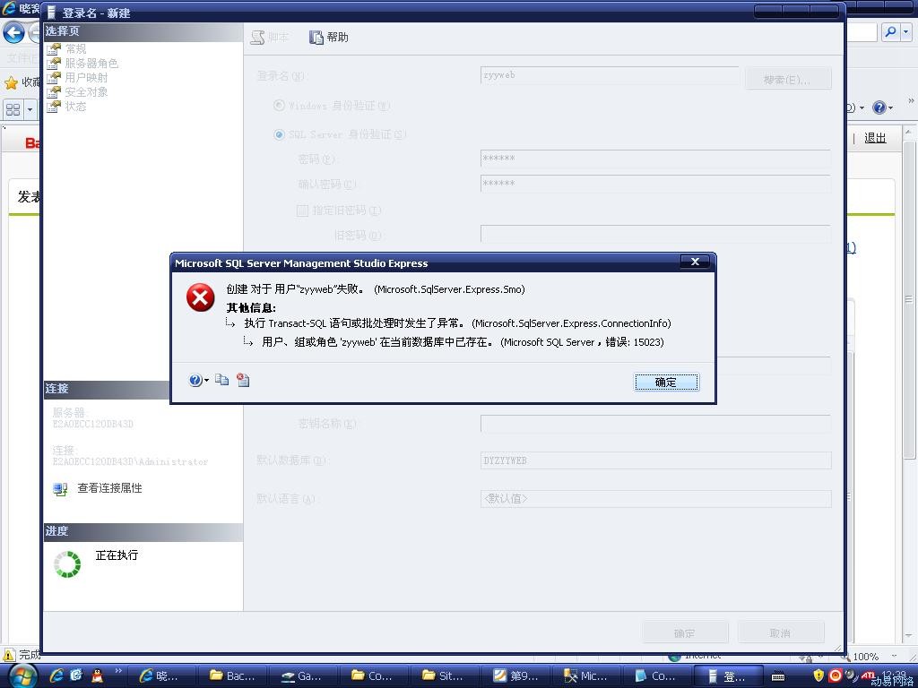
Task: Select Windows 身份验证 radio button
Action: pyautogui.click(x=279, y=106)
